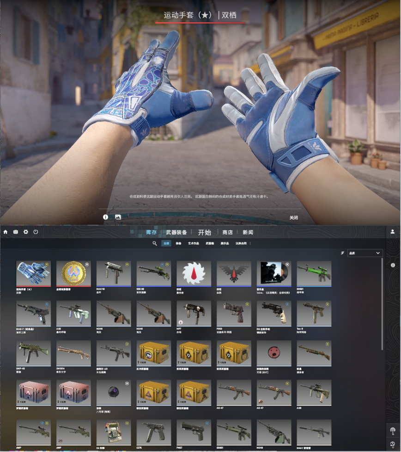
Task: Select the XM1014 shotgun thumbnail
Action: pyautogui.click(x=74, y=353)
